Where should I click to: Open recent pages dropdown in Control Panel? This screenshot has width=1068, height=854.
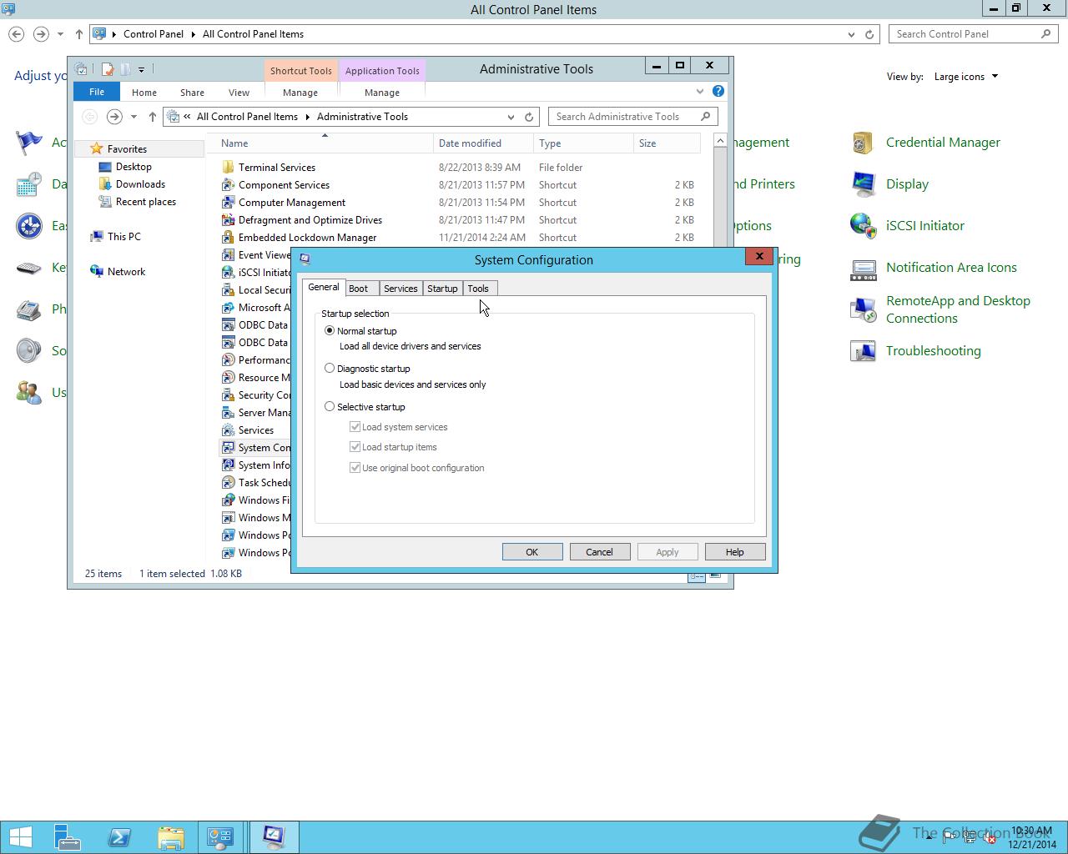click(x=60, y=34)
